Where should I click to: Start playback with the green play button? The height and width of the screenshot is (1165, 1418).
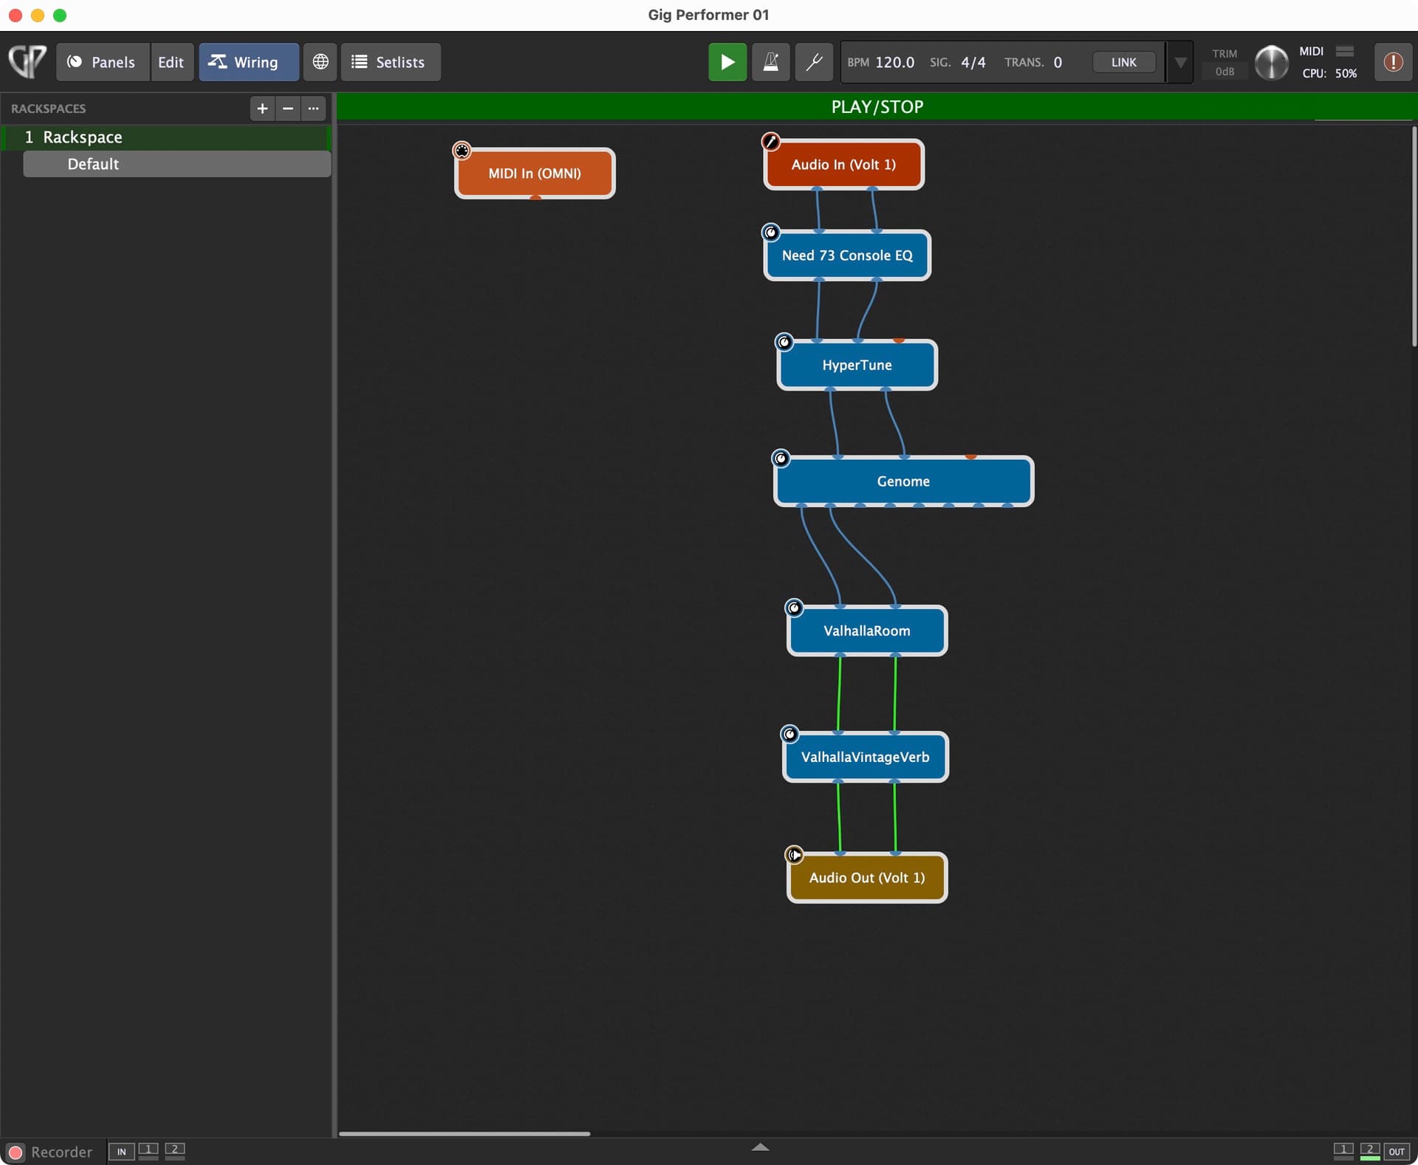[x=727, y=62]
